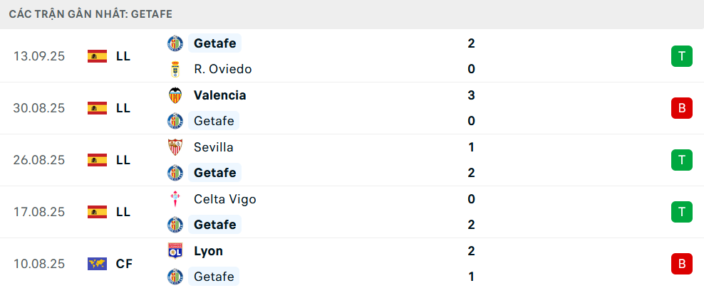Open the Valencia team link
704x288 pixels.
click(x=219, y=95)
